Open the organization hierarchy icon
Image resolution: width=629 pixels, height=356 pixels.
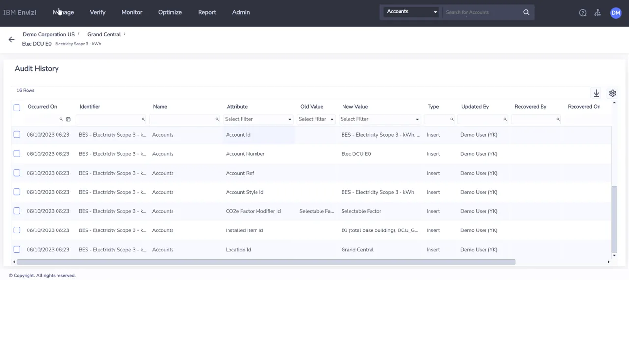click(598, 13)
